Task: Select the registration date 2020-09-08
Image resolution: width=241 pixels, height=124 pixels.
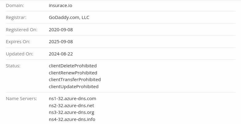Action: tap(61, 30)
